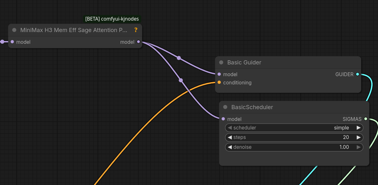
Task: Select the BasicScheduler node title
Action: pyautogui.click(x=252, y=107)
